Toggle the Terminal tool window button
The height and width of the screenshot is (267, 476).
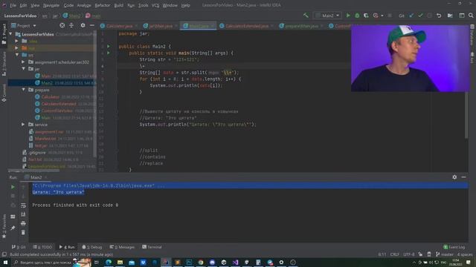(x=152, y=247)
